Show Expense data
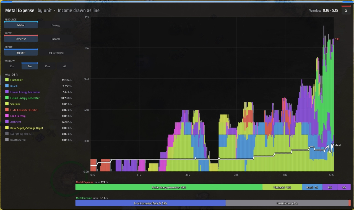 pyautogui.click(x=21, y=39)
